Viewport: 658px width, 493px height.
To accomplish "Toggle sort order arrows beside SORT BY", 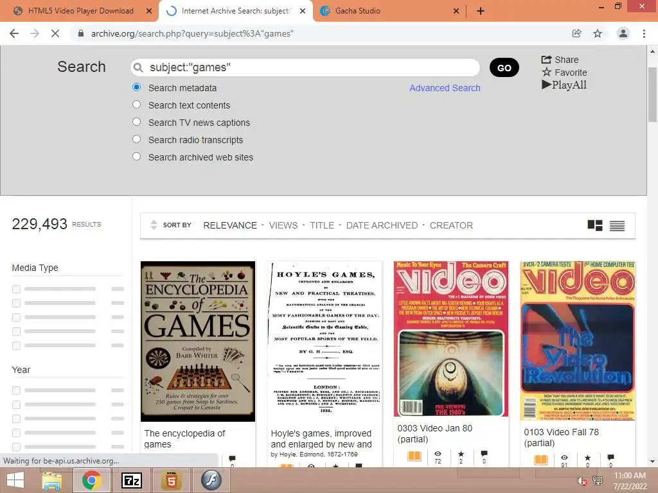I will tap(154, 225).
